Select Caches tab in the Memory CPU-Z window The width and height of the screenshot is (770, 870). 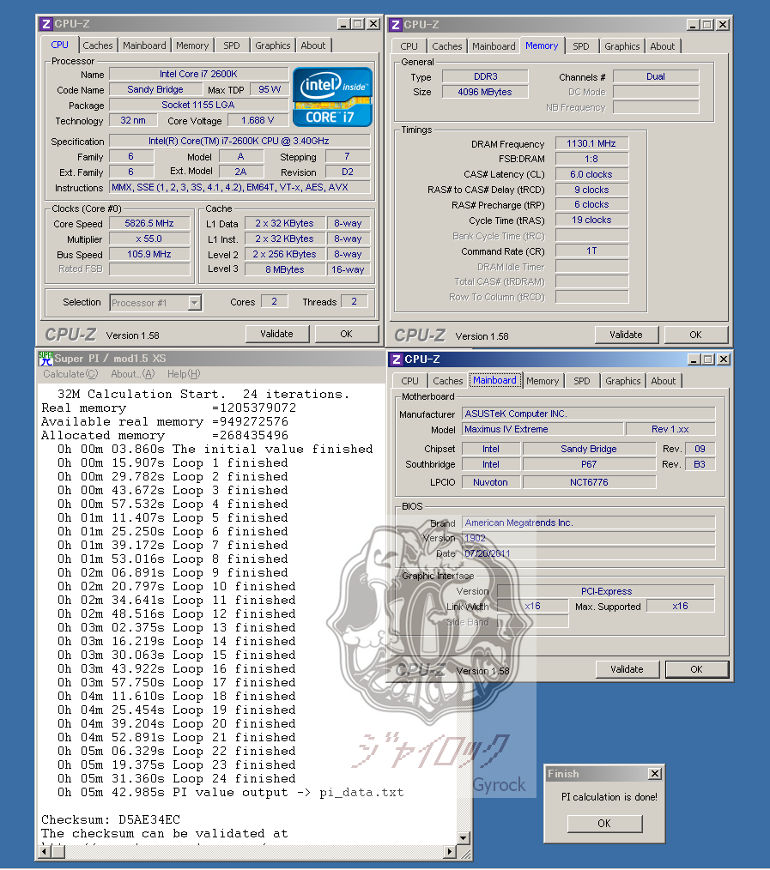pyautogui.click(x=447, y=46)
